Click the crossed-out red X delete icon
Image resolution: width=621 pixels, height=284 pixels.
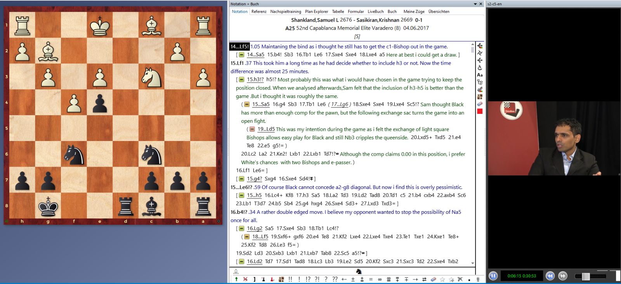tap(245, 279)
